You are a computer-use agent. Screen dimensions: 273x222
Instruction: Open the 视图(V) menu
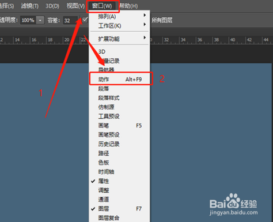click(75, 6)
